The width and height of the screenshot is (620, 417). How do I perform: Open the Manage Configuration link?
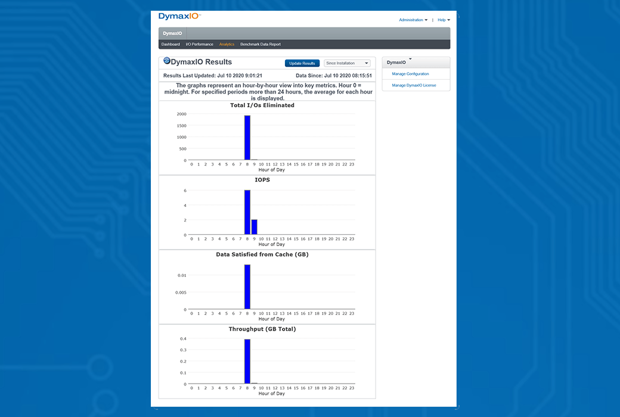tap(410, 74)
